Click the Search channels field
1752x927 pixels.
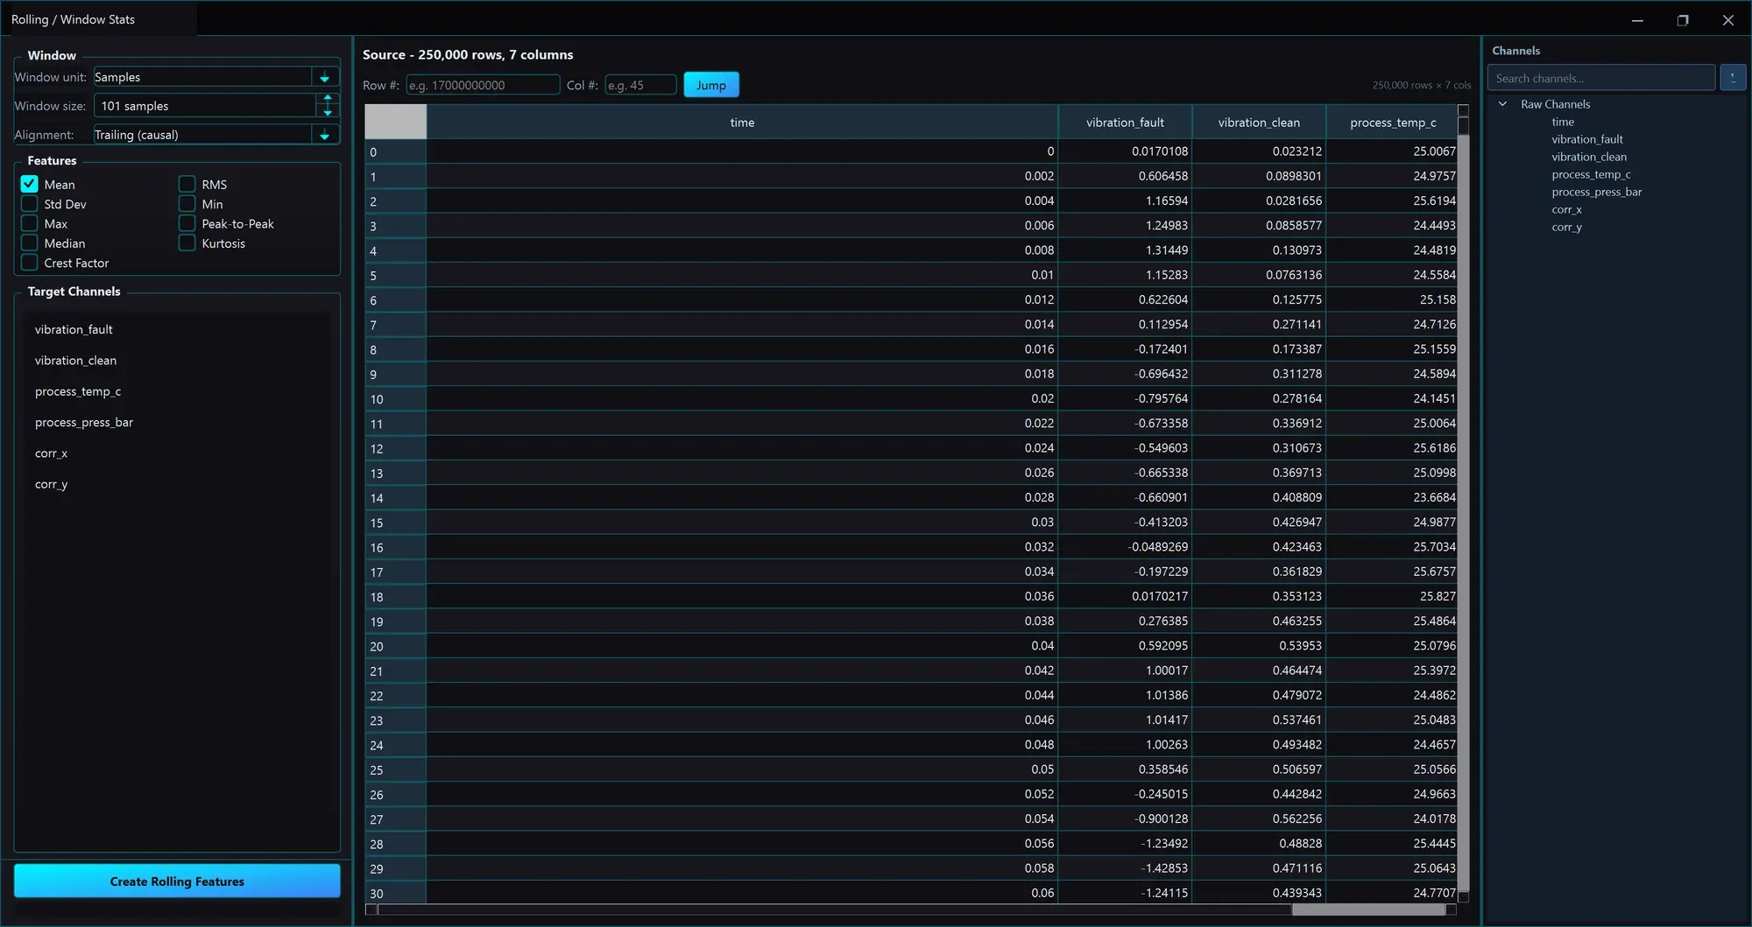pos(1601,78)
